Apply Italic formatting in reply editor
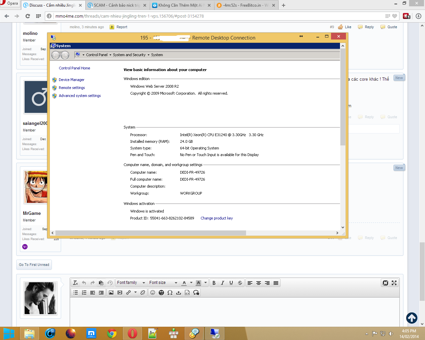 222,283
